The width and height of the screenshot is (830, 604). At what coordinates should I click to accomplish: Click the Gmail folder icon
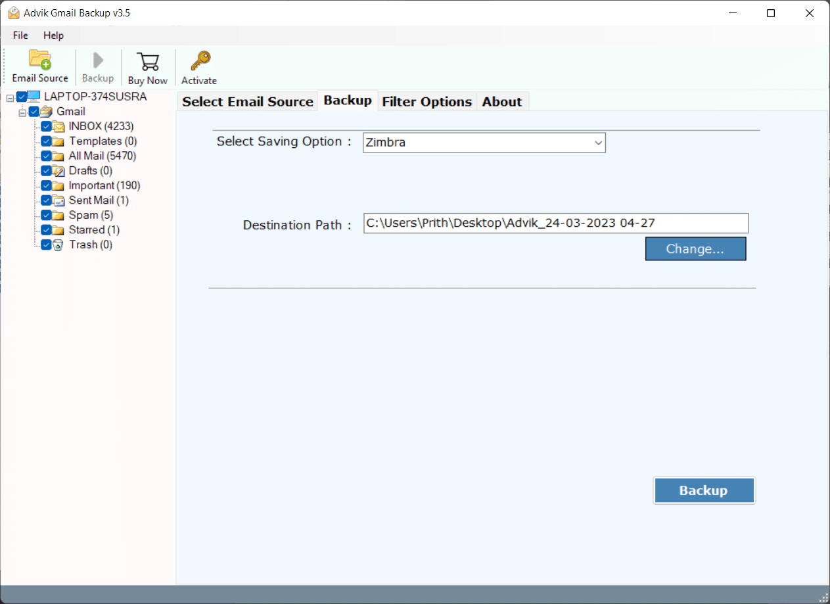coord(46,112)
